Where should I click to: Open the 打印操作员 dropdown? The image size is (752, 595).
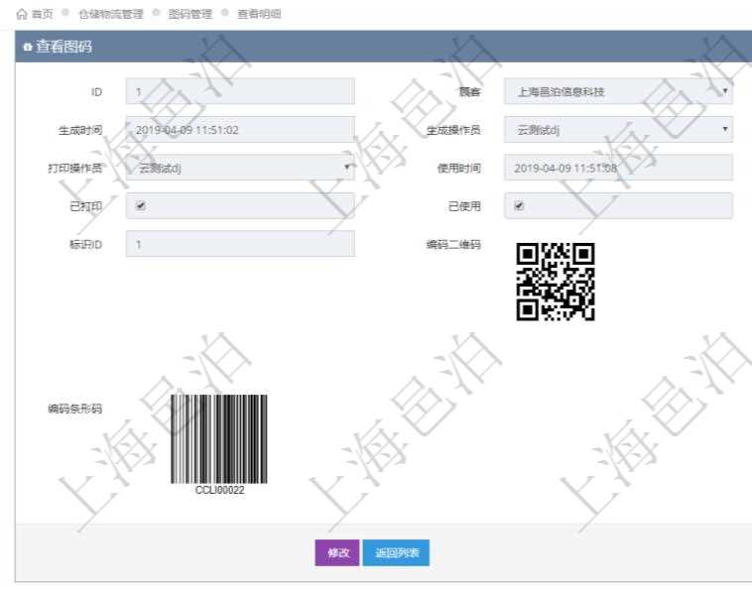pos(240,168)
